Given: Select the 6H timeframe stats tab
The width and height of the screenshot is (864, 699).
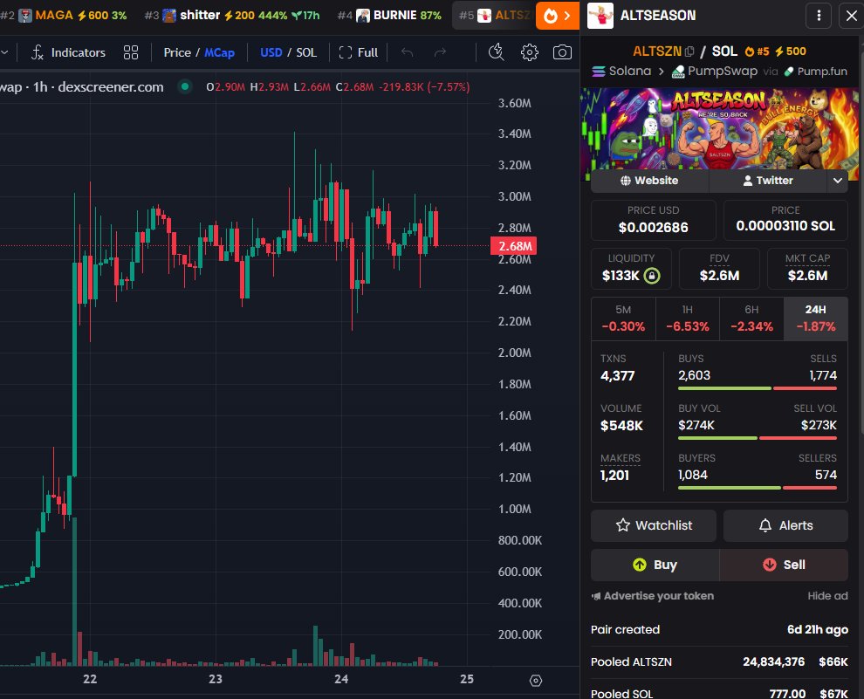Looking at the screenshot, I should click(x=751, y=319).
